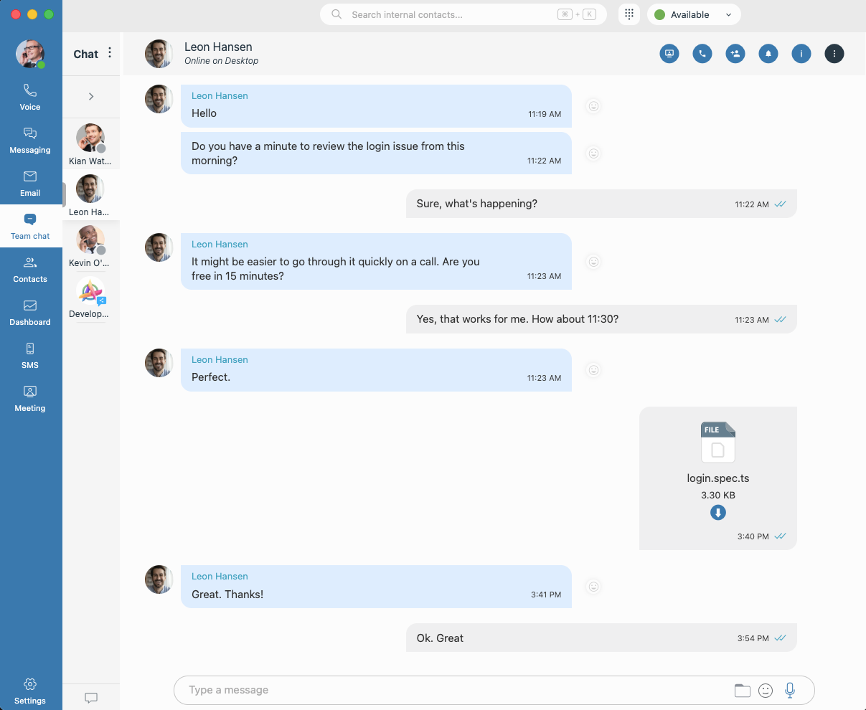The height and width of the screenshot is (710, 866).
Task: Call Leon Hansen using the phone icon
Action: click(702, 53)
